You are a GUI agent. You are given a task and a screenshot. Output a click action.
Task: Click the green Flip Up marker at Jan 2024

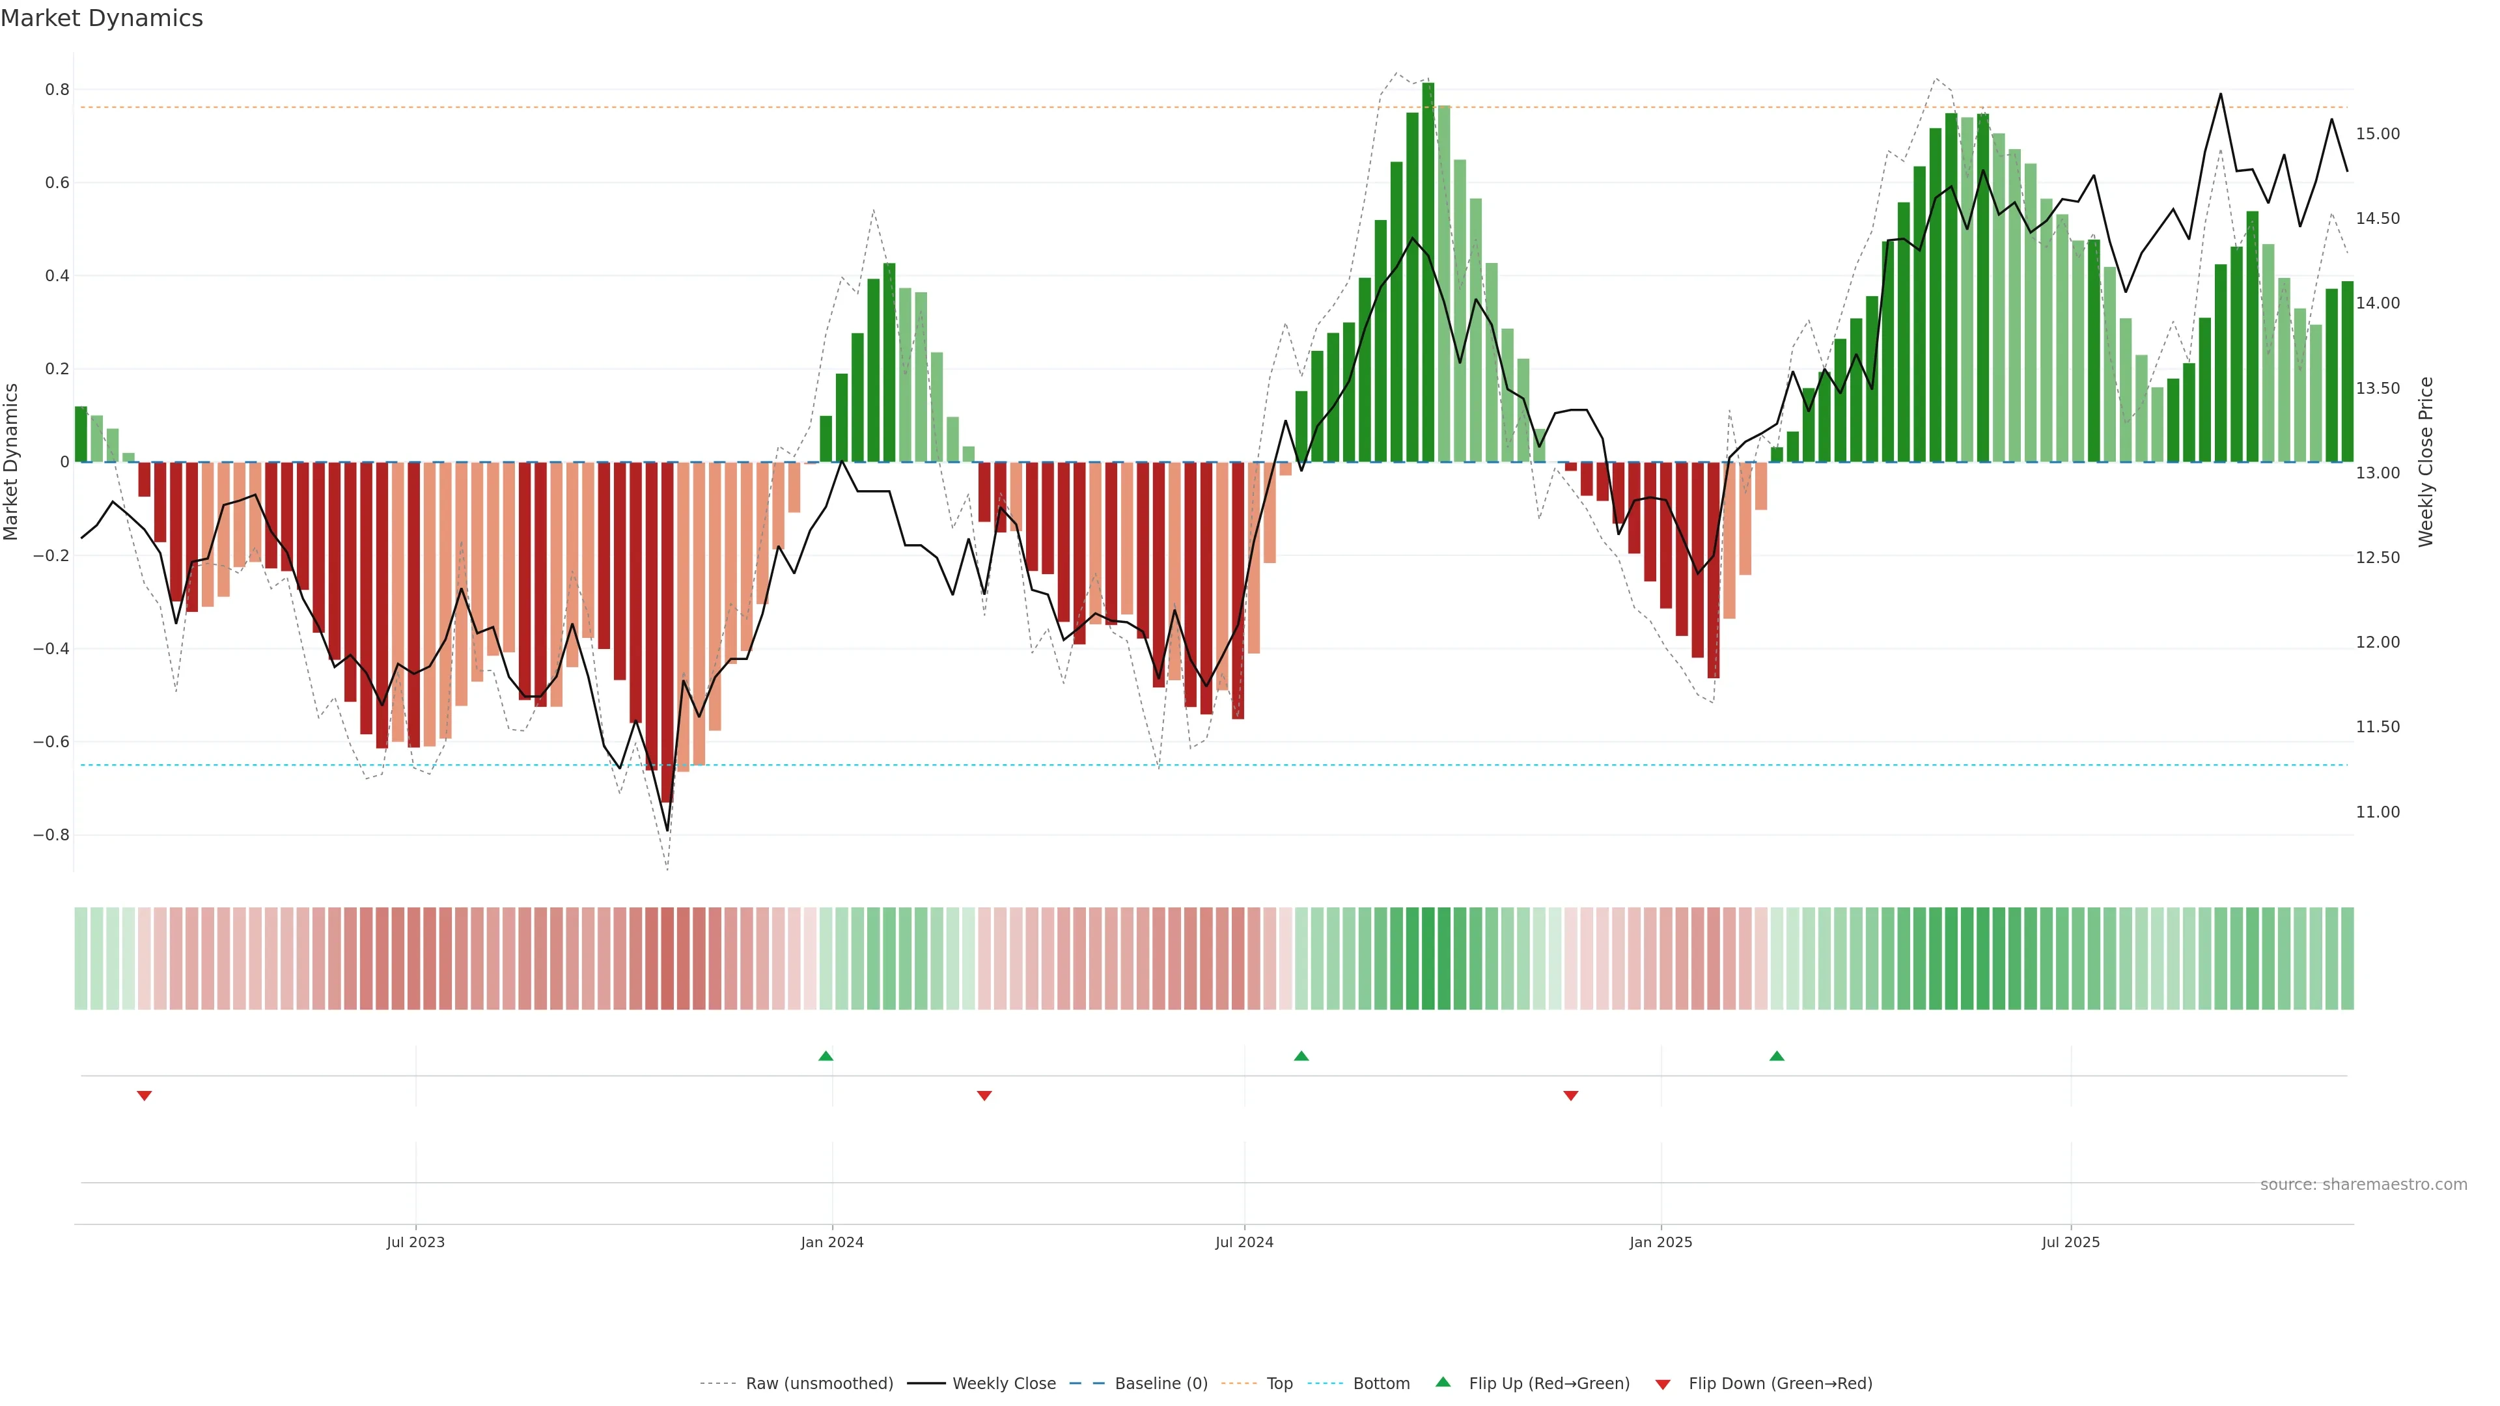click(x=826, y=1056)
